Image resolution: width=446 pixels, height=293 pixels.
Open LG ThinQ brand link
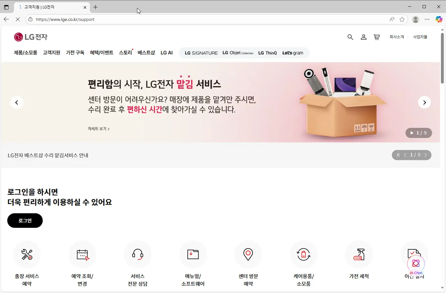point(267,53)
